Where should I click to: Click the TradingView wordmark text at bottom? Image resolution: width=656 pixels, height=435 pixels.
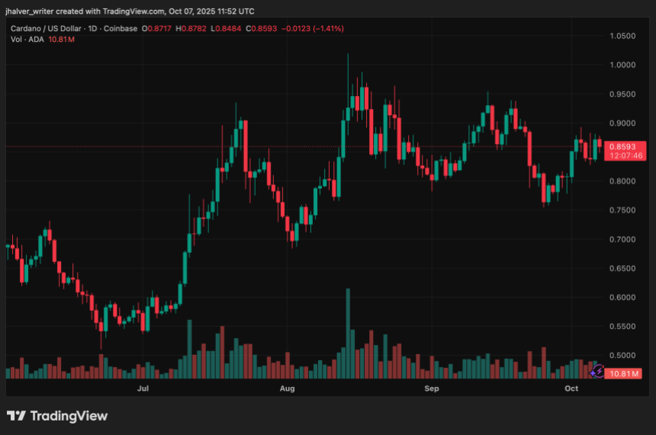(x=69, y=416)
